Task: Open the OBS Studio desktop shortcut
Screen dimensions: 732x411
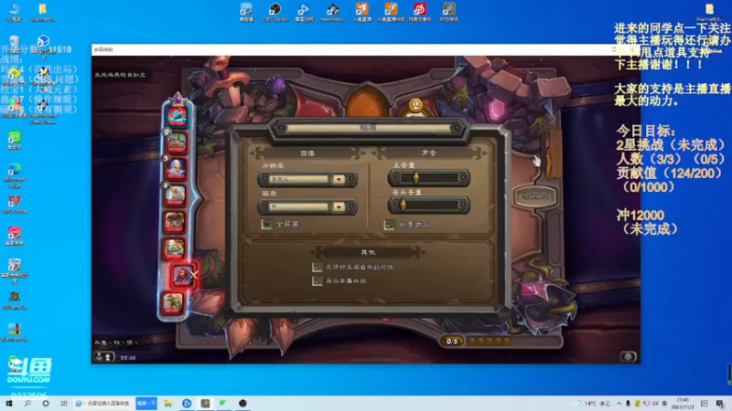Action: pos(275,13)
